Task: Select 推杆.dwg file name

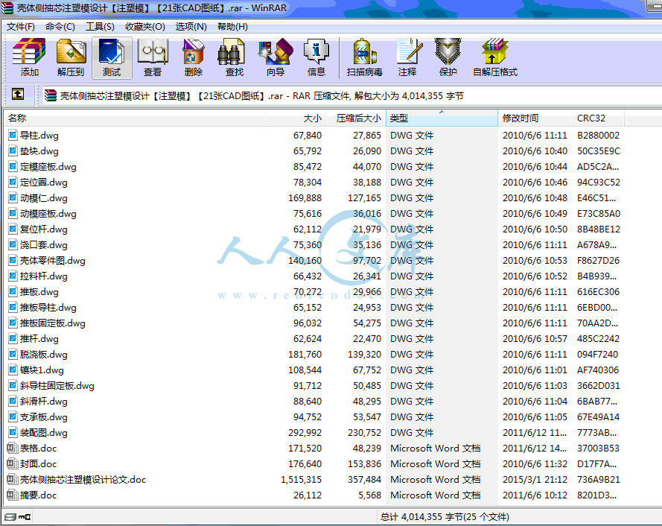Action: pos(39,338)
